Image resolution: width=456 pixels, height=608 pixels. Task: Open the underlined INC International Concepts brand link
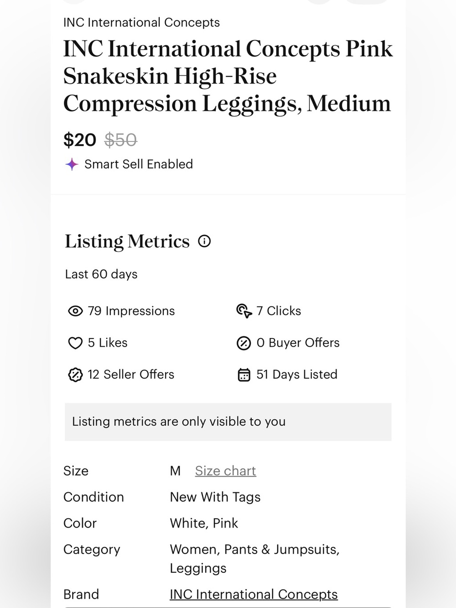(254, 594)
